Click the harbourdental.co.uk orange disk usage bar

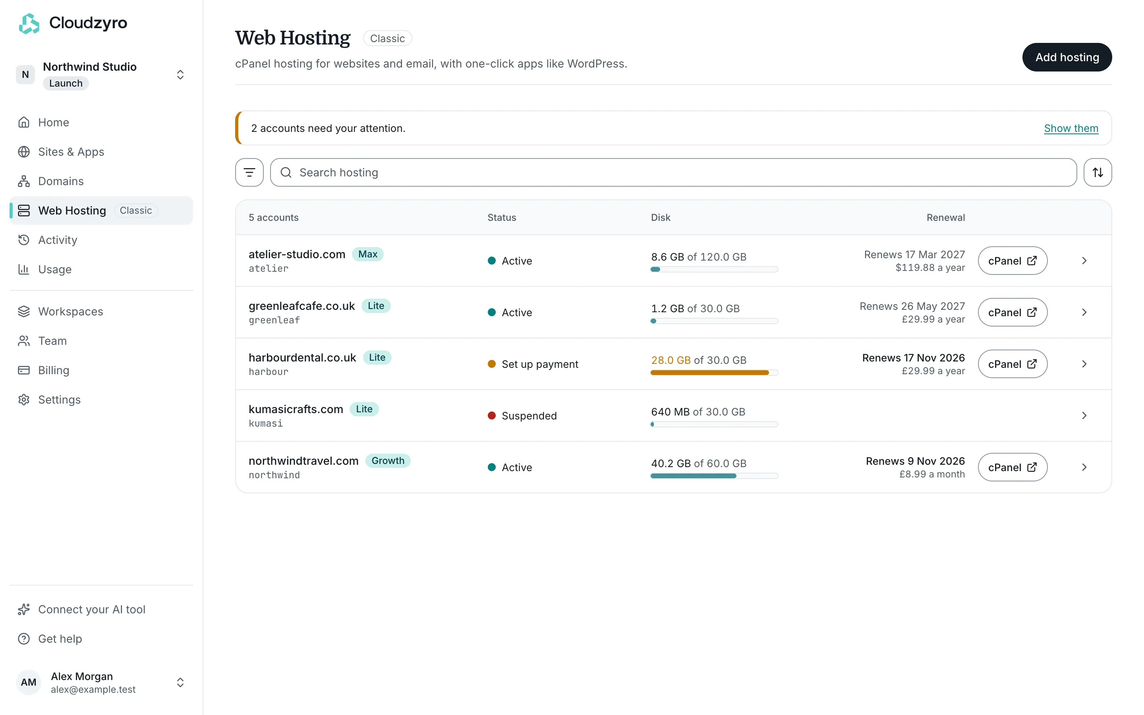point(714,373)
